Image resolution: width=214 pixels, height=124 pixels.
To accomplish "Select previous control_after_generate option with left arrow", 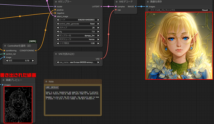I will click(x=58, y=24).
